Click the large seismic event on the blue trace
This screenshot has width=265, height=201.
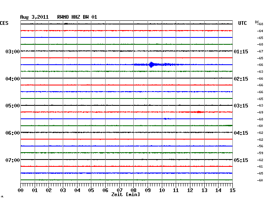[151, 65]
